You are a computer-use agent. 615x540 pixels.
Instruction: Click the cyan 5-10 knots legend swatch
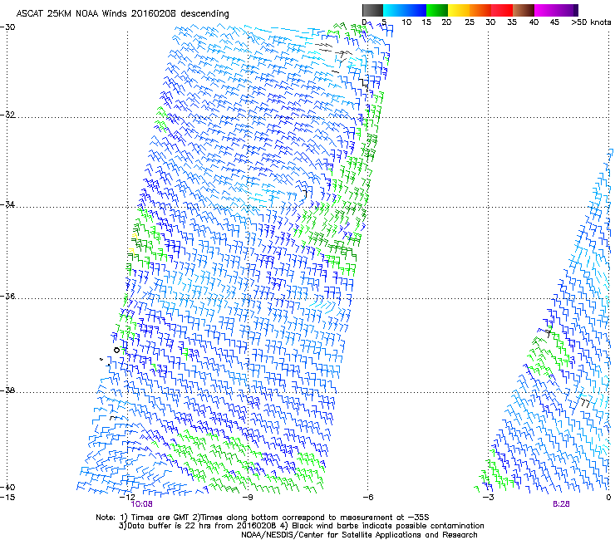pos(394,10)
